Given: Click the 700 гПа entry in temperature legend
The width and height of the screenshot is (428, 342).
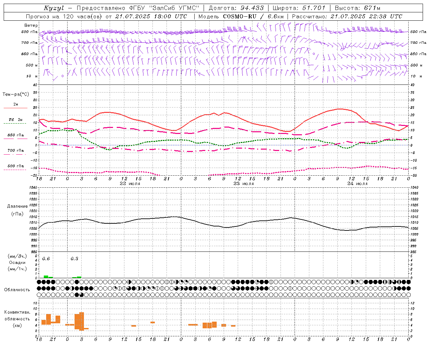Looking at the screenshot, I should point(16,150).
